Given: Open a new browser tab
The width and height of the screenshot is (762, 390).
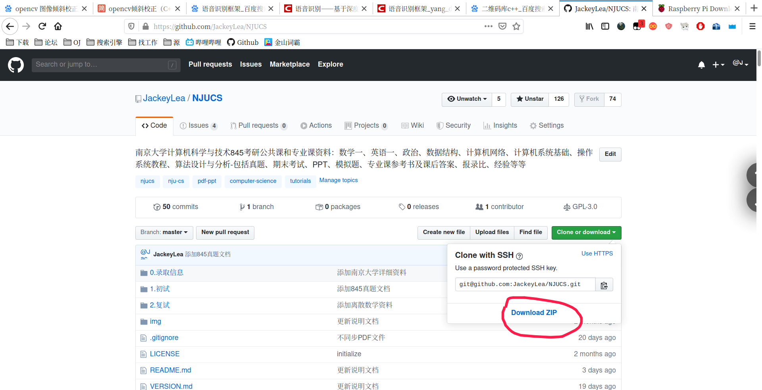Looking at the screenshot, I should coord(754,8).
